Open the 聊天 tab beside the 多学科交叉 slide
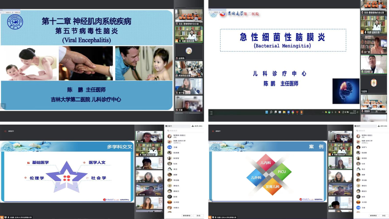The image size is (389, 219). coord(170,126)
